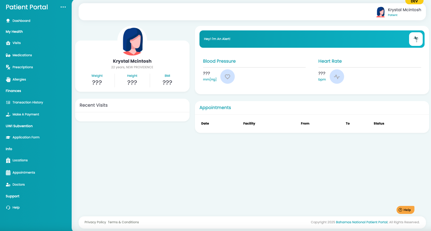Click the Make A Payment icon
This screenshot has width=431, height=231.
pyautogui.click(x=8, y=114)
